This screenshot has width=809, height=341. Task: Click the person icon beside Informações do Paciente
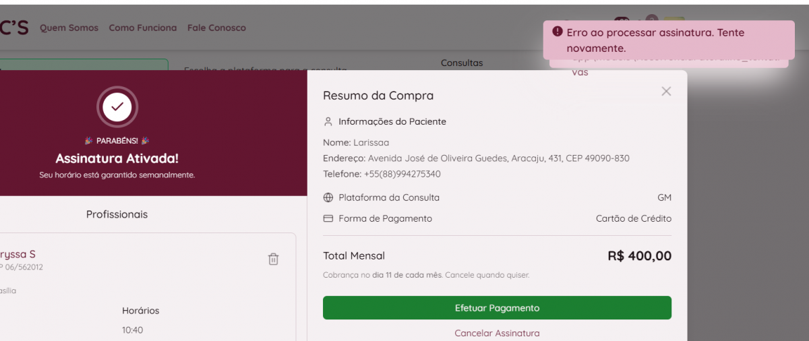tap(328, 122)
